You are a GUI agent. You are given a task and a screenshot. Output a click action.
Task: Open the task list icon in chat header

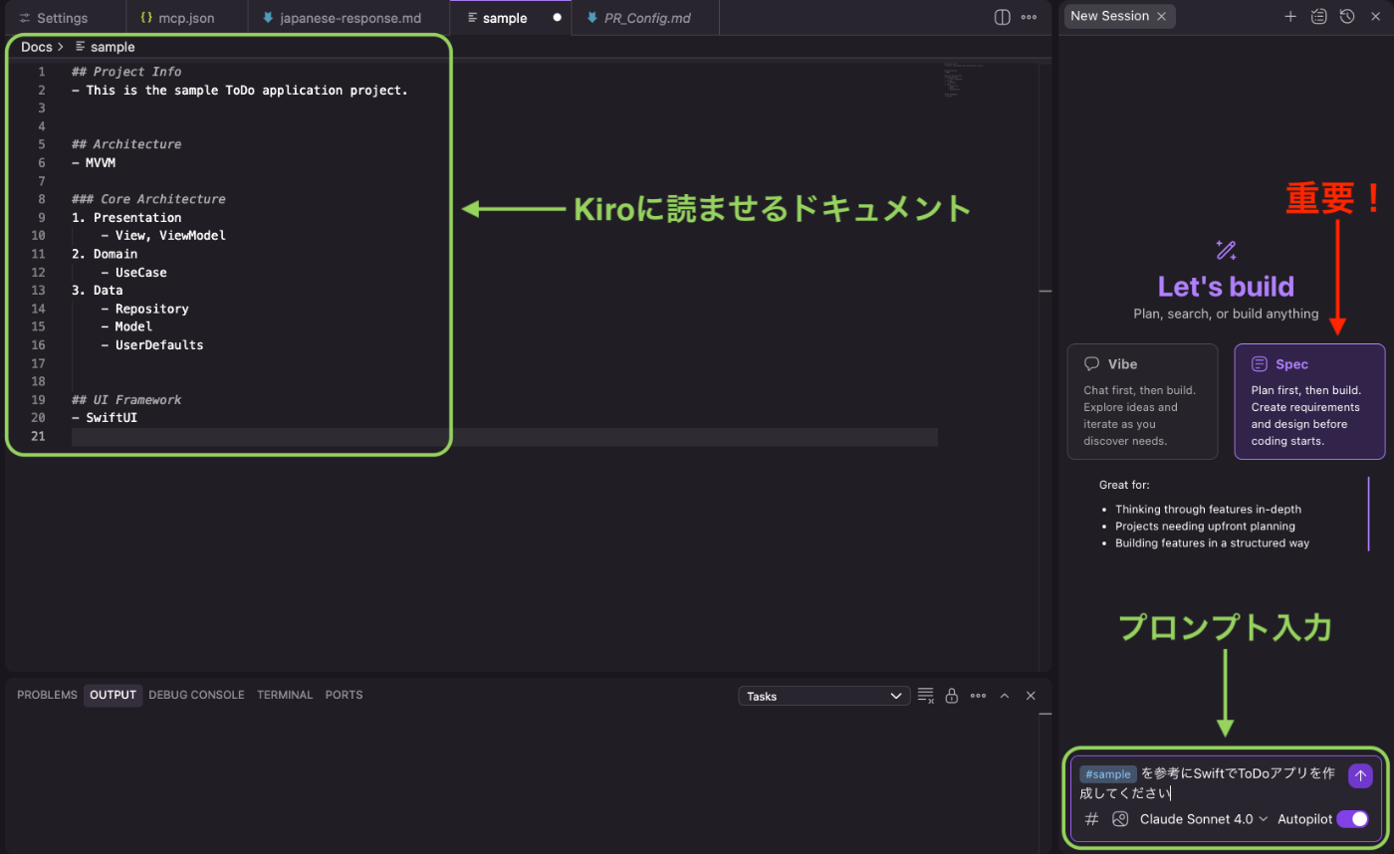[1318, 17]
